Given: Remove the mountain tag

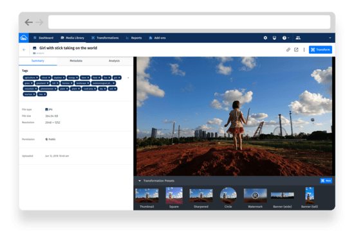Looking at the screenshot, I should 36,89.
